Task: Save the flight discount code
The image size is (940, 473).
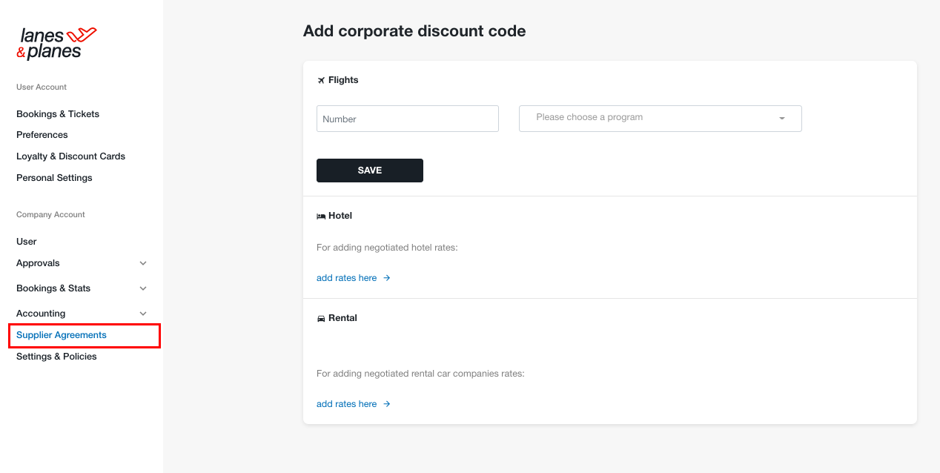Action: click(370, 171)
